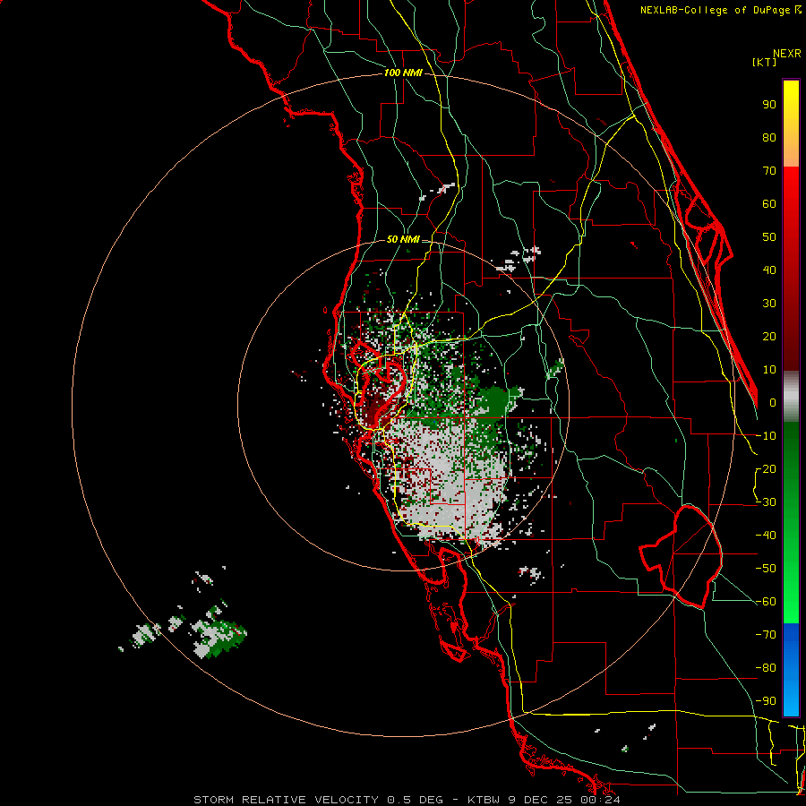The height and width of the screenshot is (806, 806).
Task: Click the 50 NMI range ring label
Action: (x=403, y=239)
